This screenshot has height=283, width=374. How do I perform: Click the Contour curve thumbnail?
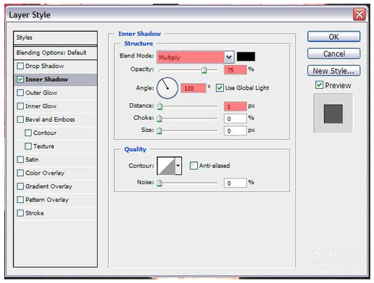point(167,166)
